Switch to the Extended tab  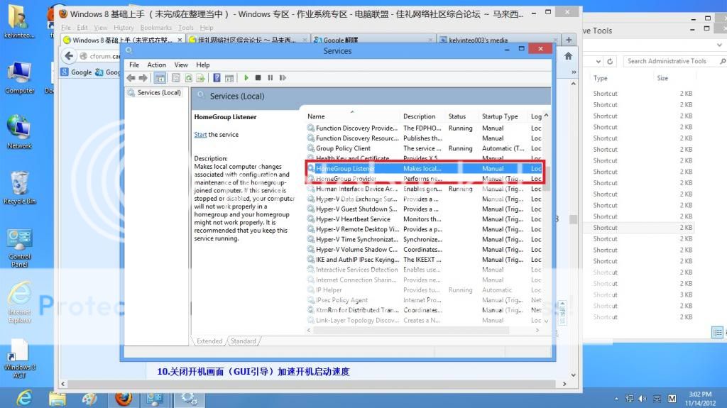pyautogui.click(x=209, y=341)
